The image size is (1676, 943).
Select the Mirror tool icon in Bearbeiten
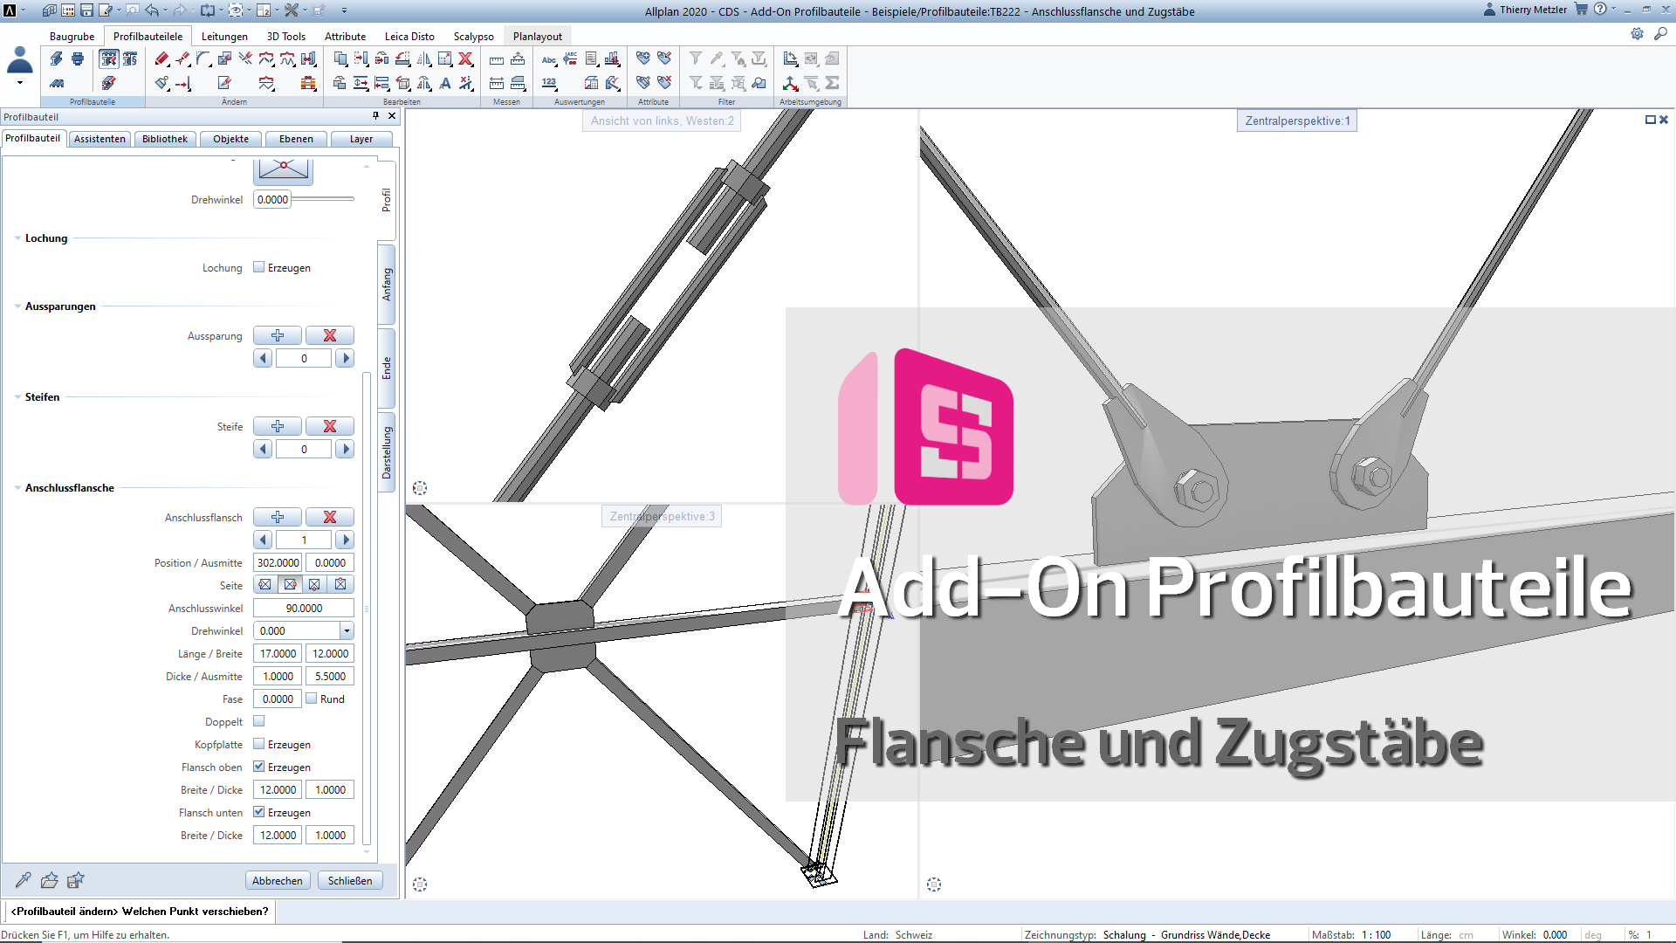424,59
